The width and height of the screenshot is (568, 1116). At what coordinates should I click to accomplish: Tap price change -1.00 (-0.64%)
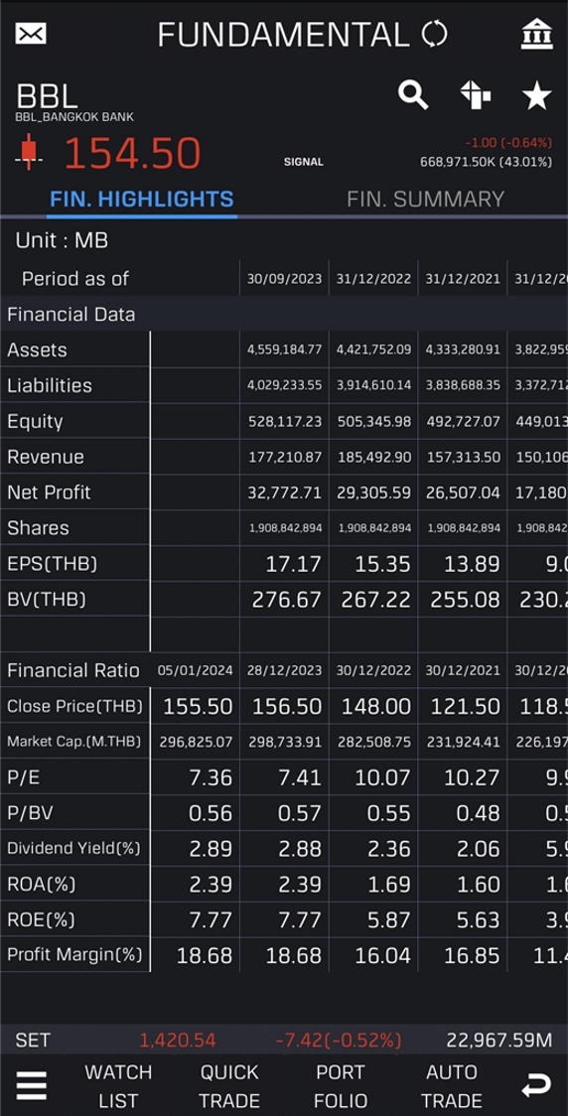509,143
